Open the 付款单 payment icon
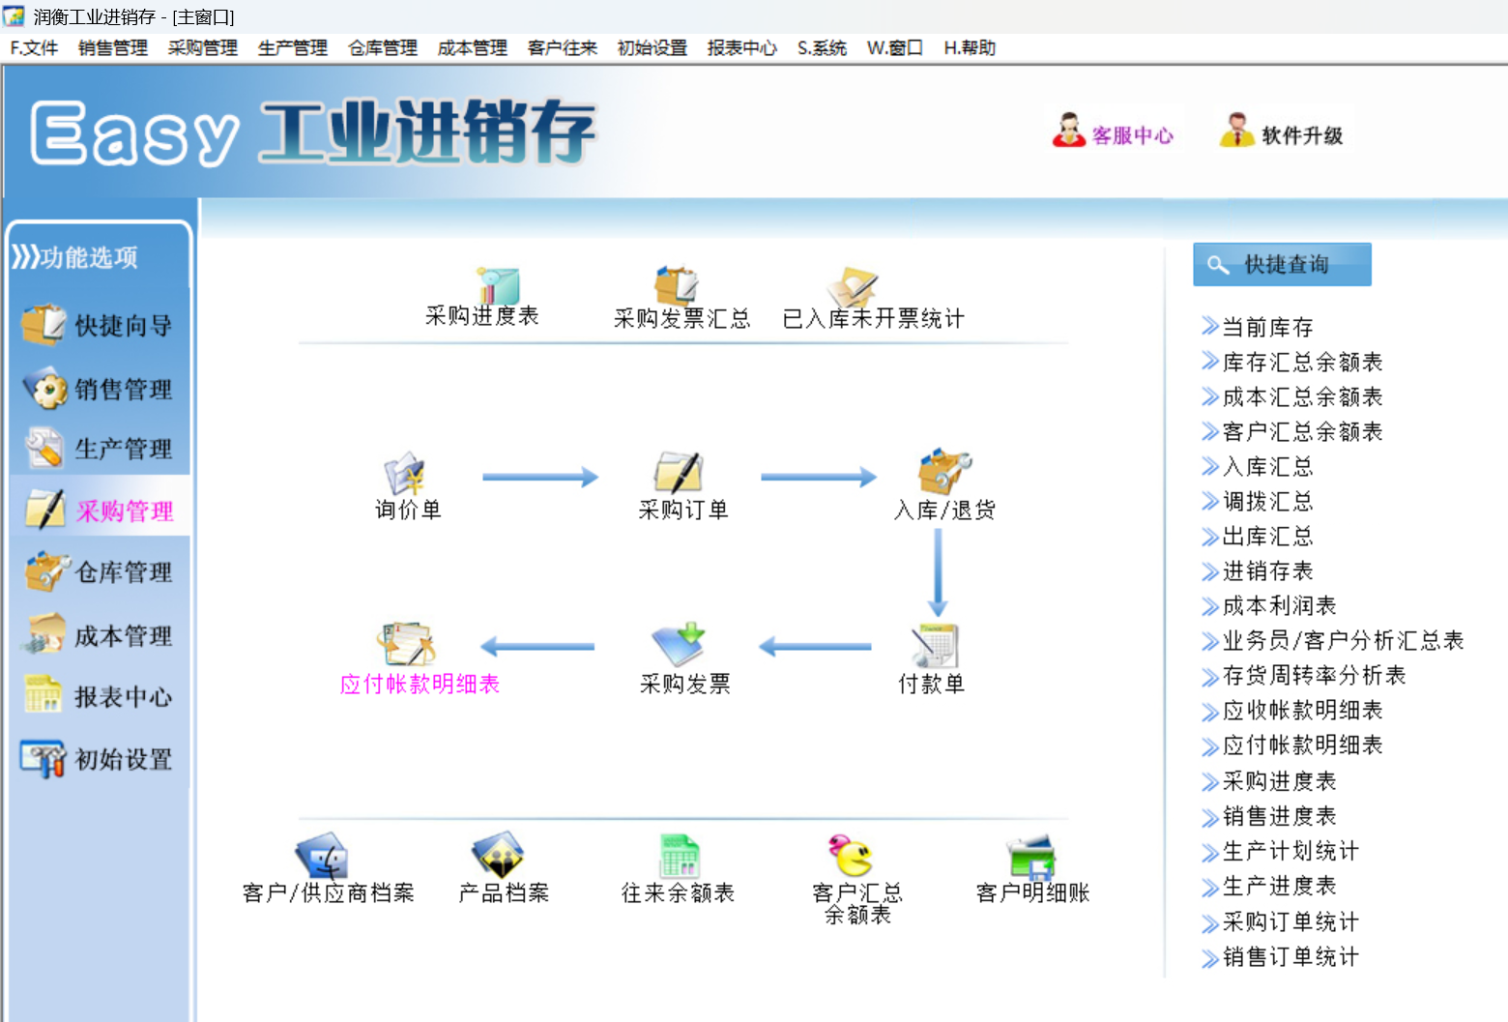 [934, 646]
